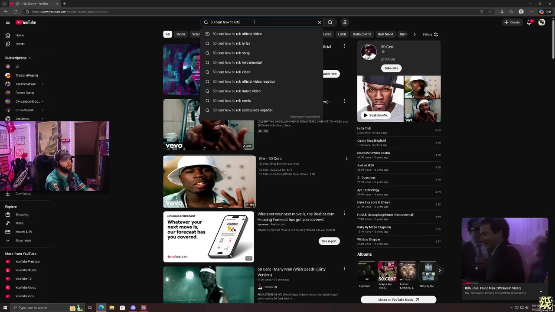This screenshot has width=555, height=312.
Task: Open the Mix - 50 Cent thumbnail
Action: pyautogui.click(x=209, y=182)
